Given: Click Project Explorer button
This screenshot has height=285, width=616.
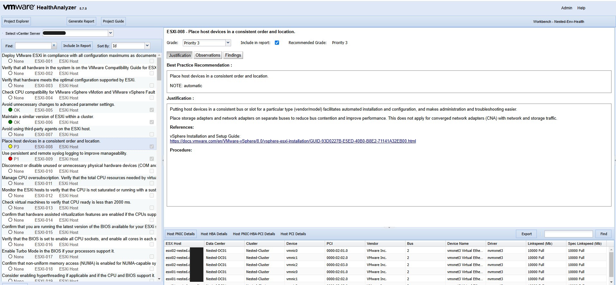Looking at the screenshot, I should click(x=16, y=21).
